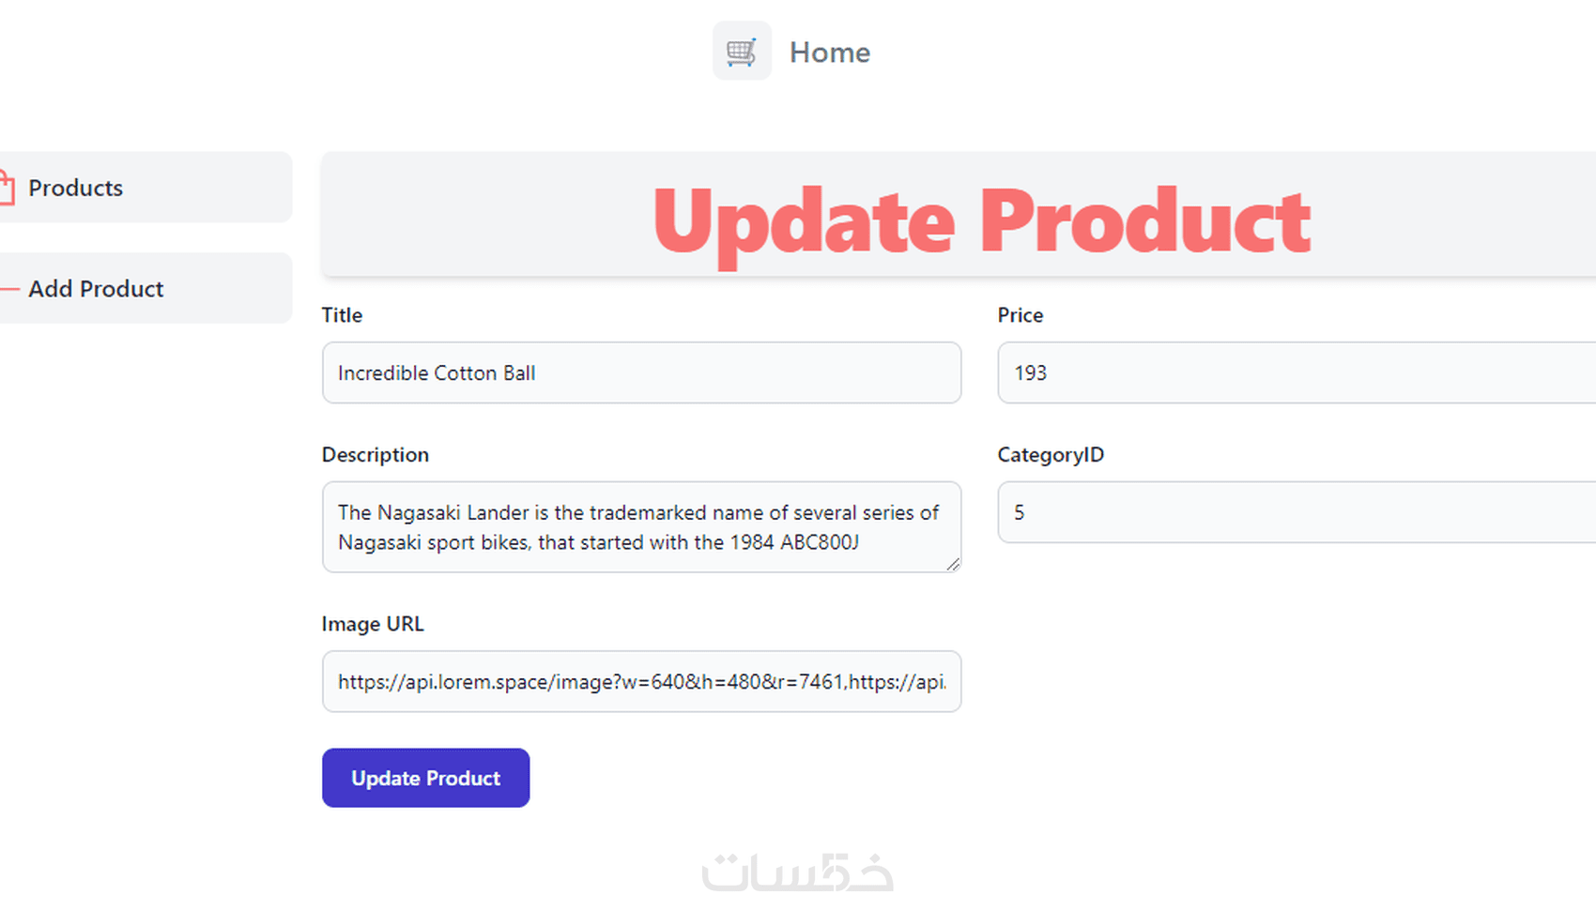Click the Description textarea resize handle
The height and width of the screenshot is (910, 1596).
click(953, 564)
